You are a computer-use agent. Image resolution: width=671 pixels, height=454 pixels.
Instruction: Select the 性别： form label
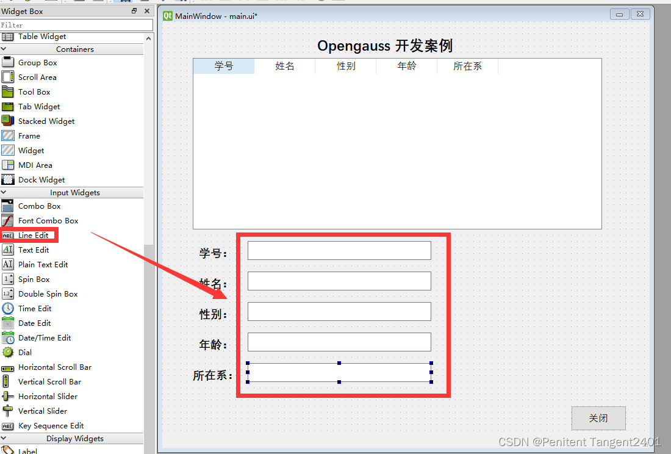pos(213,314)
